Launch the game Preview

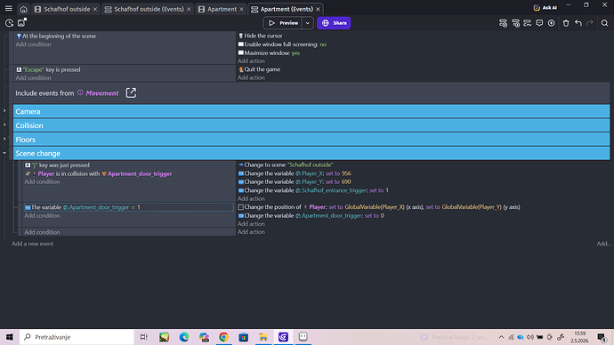283,23
